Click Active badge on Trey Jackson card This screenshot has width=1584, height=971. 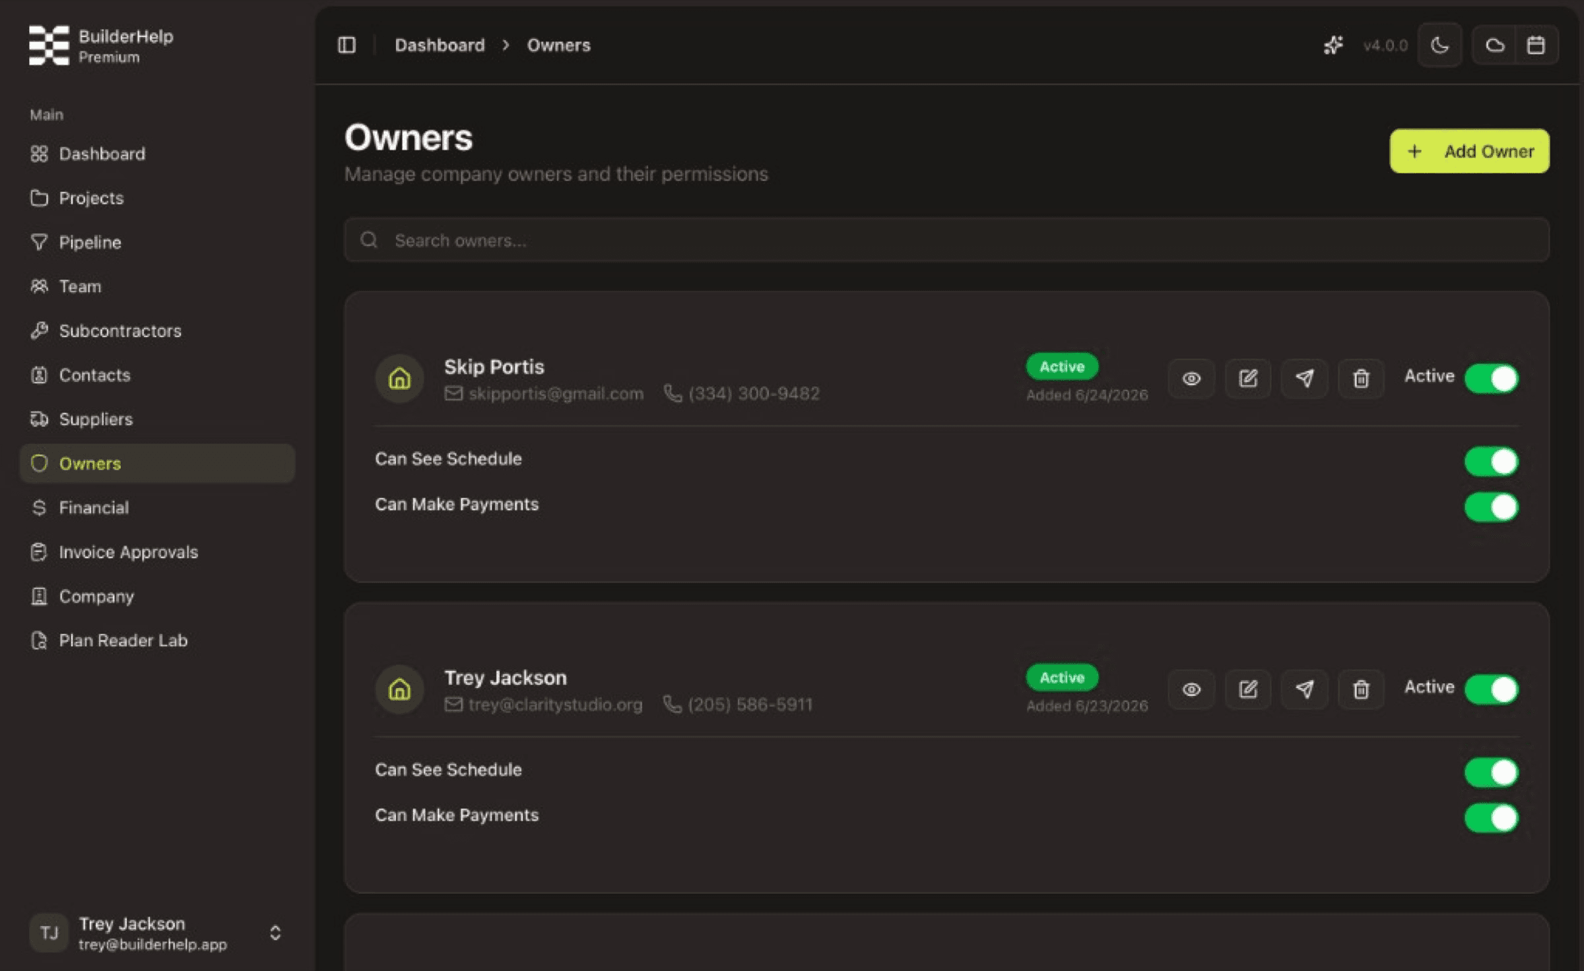click(1062, 677)
